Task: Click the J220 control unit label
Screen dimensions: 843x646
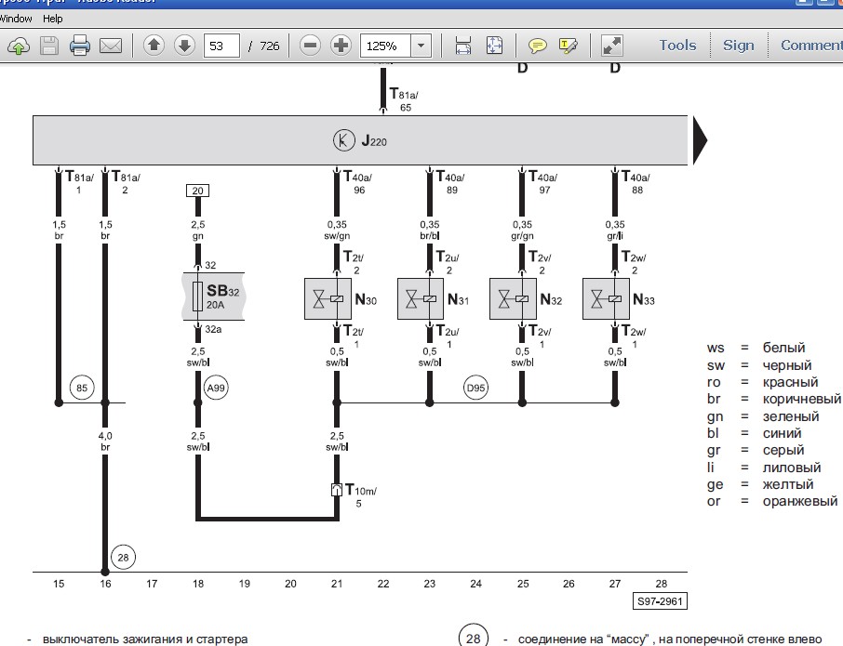Action: pyautogui.click(x=374, y=140)
